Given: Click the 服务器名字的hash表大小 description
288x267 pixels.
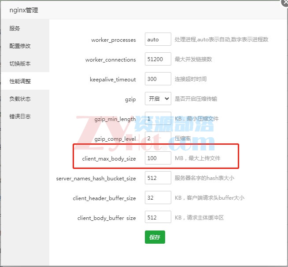Looking at the screenshot, I should pos(204,178).
